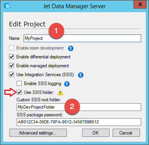Click the SSIS package password label

click(x=40, y=115)
